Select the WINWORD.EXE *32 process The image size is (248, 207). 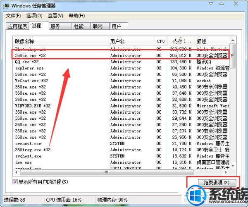pos(121,106)
